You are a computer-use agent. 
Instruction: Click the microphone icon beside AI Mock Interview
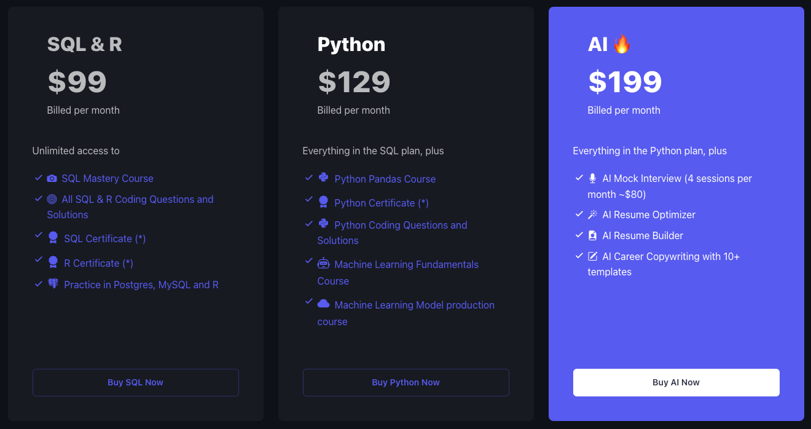pyautogui.click(x=593, y=178)
